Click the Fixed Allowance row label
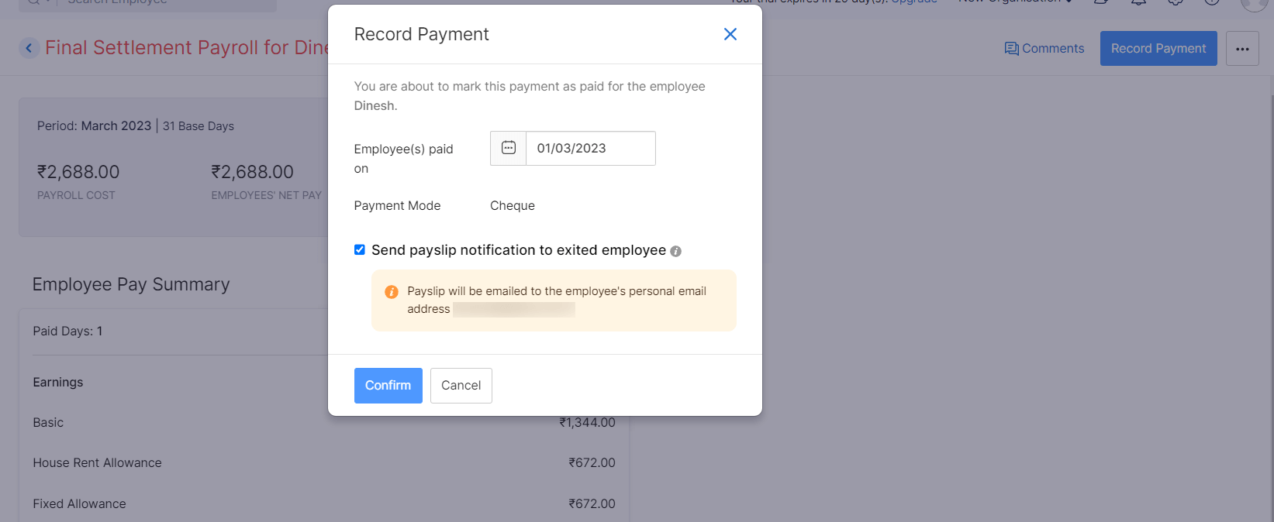Image resolution: width=1274 pixels, height=522 pixels. coord(79,503)
